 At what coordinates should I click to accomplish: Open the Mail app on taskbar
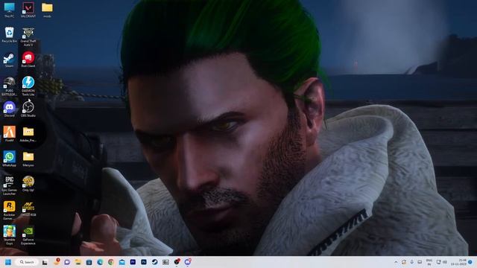(x=121, y=262)
